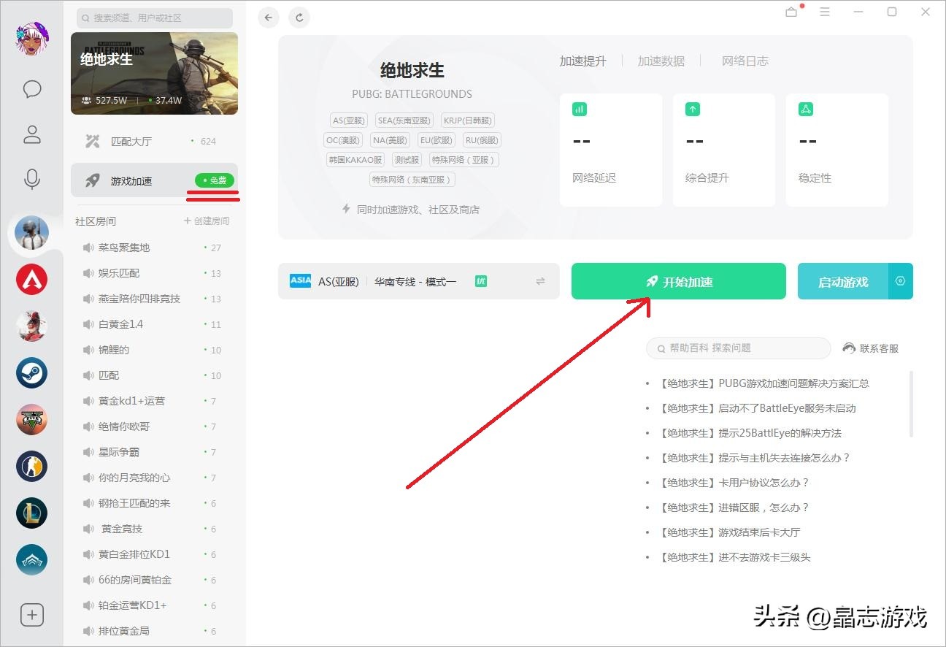Click the 开始加速 button
946x647 pixels.
tap(678, 280)
